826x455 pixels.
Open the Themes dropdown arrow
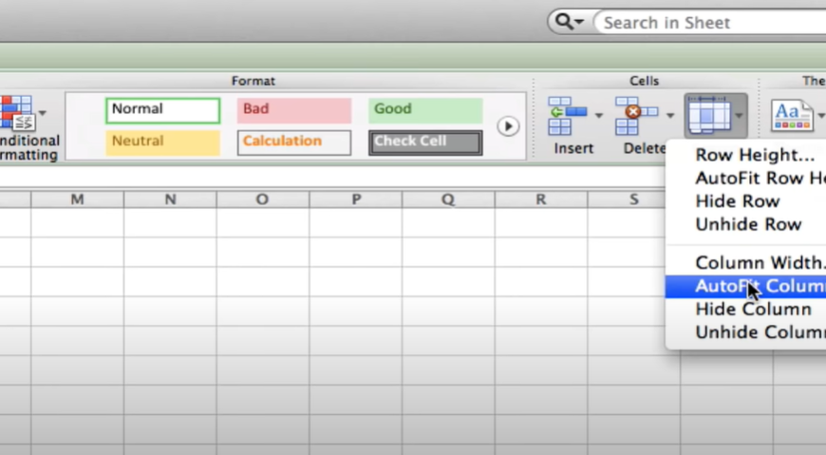[821, 115]
